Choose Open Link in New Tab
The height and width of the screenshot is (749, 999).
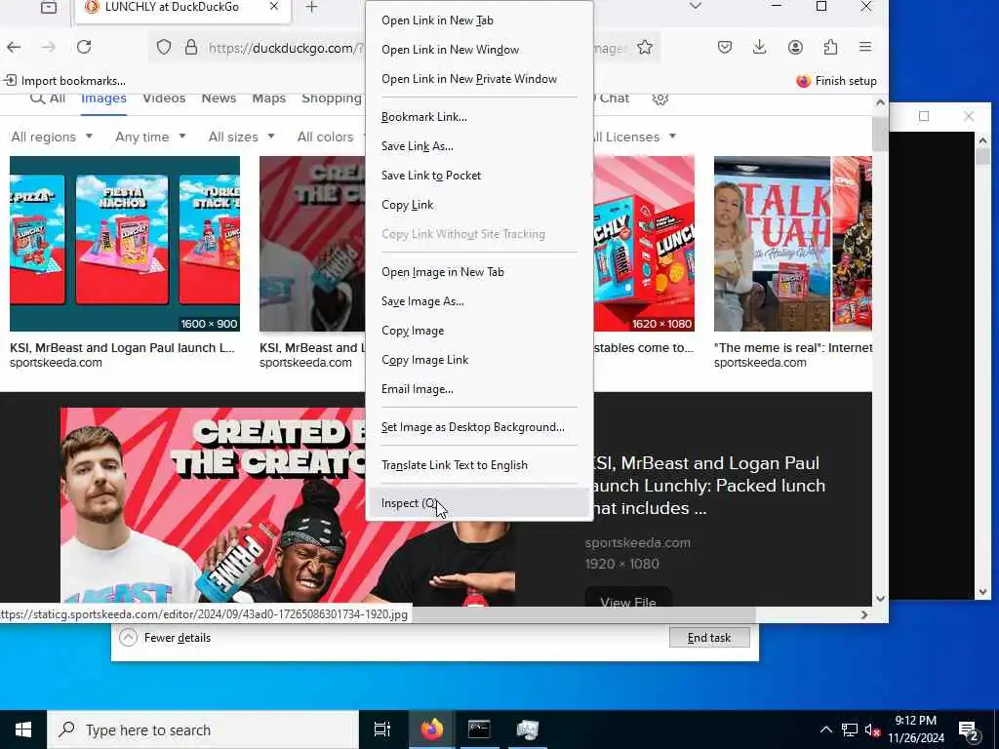click(479, 20)
